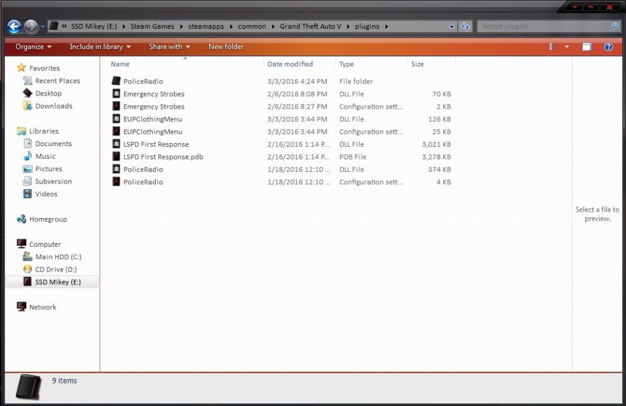Open CD Drive (D:)
Image resolution: width=626 pixels, height=406 pixels.
pyautogui.click(x=56, y=269)
